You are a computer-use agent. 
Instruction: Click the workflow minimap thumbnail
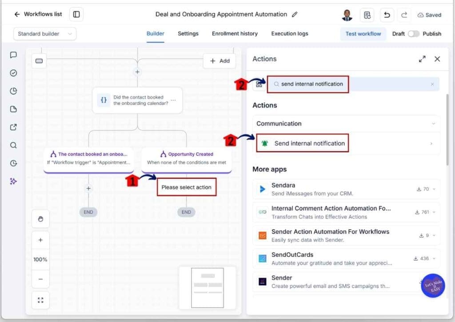pos(207,288)
